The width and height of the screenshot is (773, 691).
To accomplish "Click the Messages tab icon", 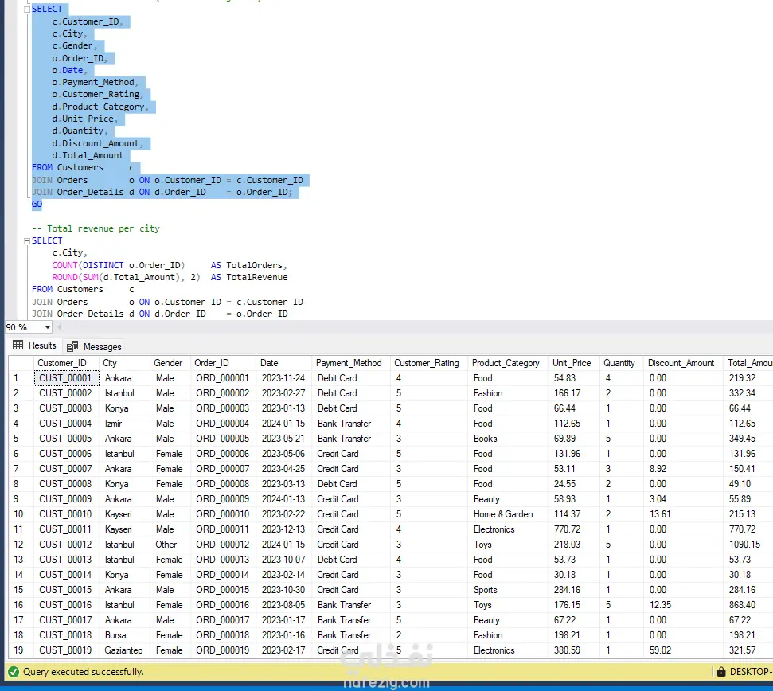I will (72, 346).
